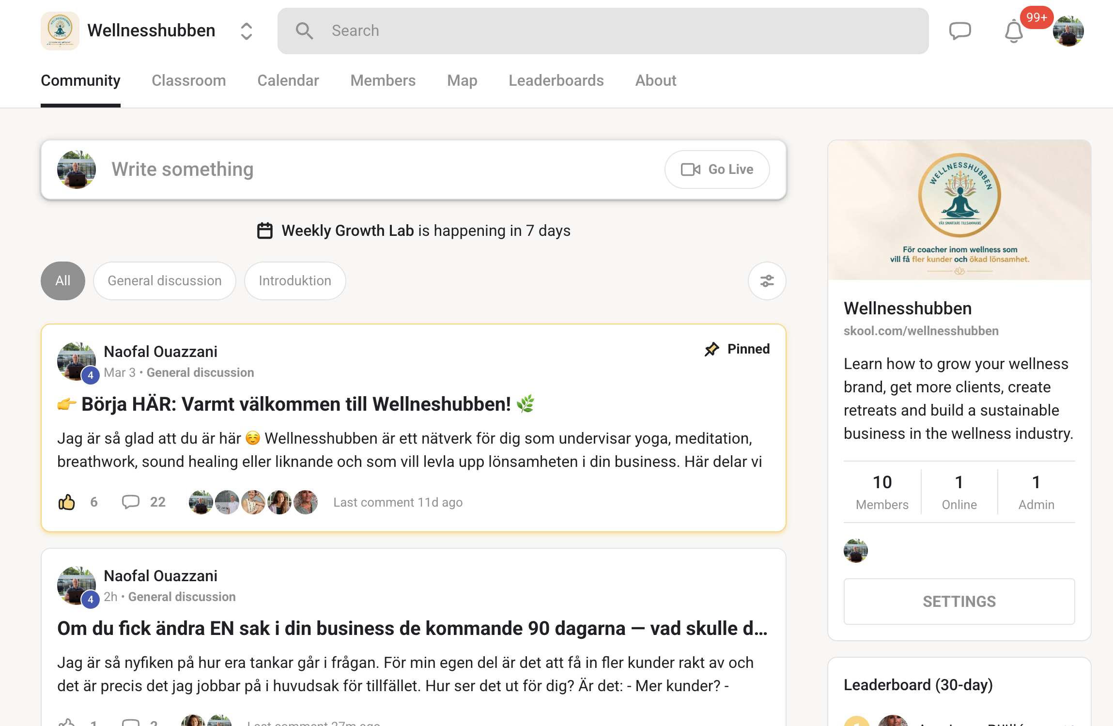Click the Write something post box
The height and width of the screenshot is (726, 1113).
pyautogui.click(x=414, y=170)
